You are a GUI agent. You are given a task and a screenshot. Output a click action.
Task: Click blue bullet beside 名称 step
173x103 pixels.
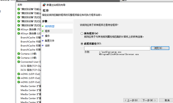pos(43,45)
